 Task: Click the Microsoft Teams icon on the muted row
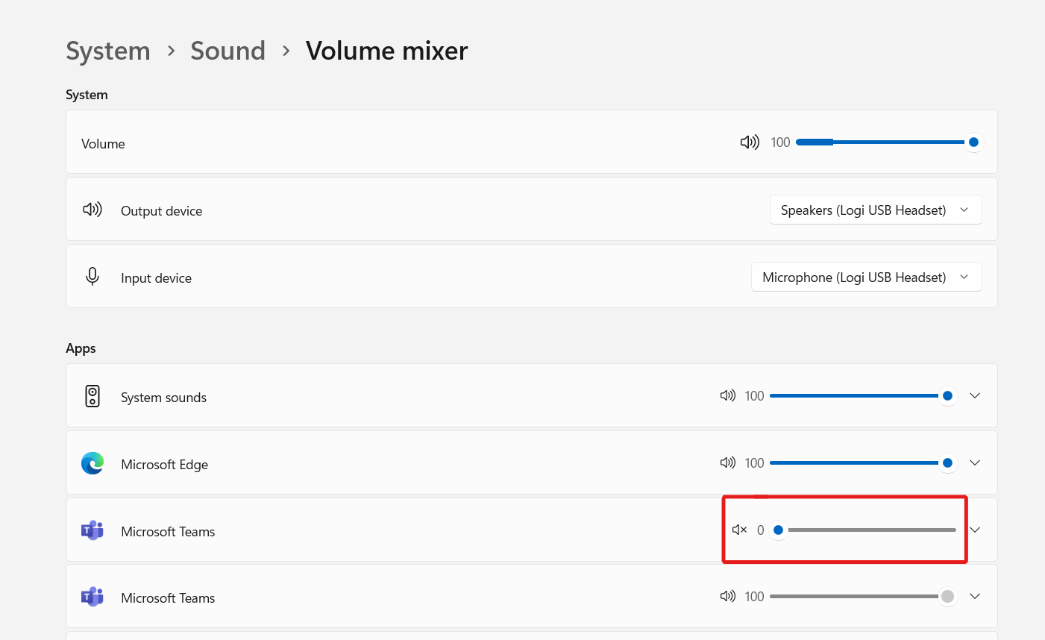92,530
